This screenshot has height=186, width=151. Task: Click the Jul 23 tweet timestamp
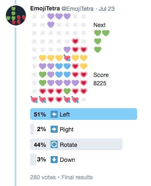(x=107, y=9)
